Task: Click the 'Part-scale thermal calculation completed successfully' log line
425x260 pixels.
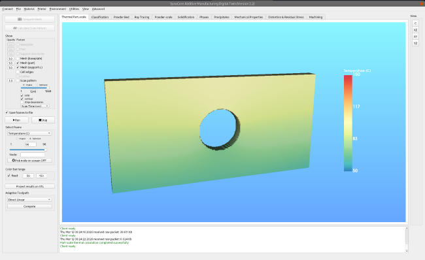Action: [94, 242]
